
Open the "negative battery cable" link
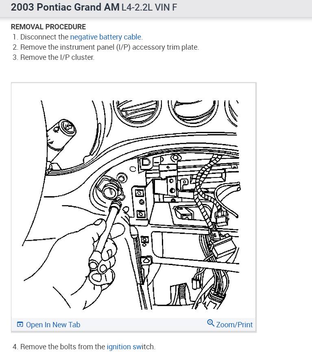[106, 37]
